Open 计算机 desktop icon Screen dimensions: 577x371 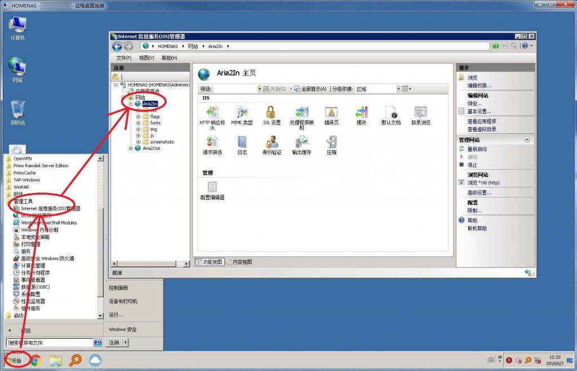coord(17,28)
